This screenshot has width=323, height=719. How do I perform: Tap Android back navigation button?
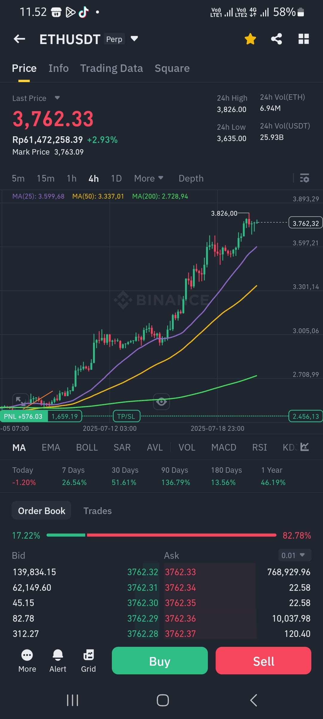254,700
